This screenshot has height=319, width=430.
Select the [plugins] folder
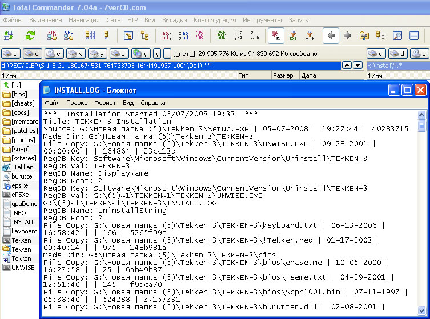tap(19, 140)
